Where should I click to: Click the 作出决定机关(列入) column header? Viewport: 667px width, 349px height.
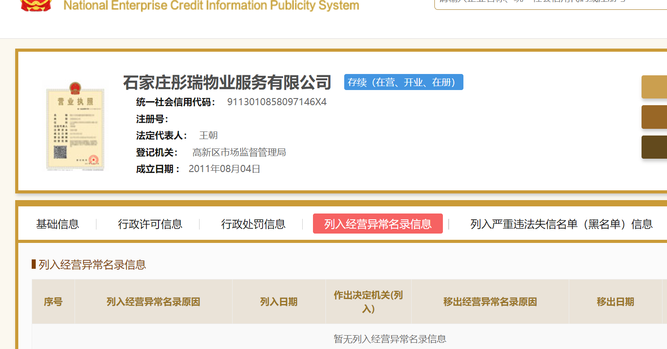[368, 302]
